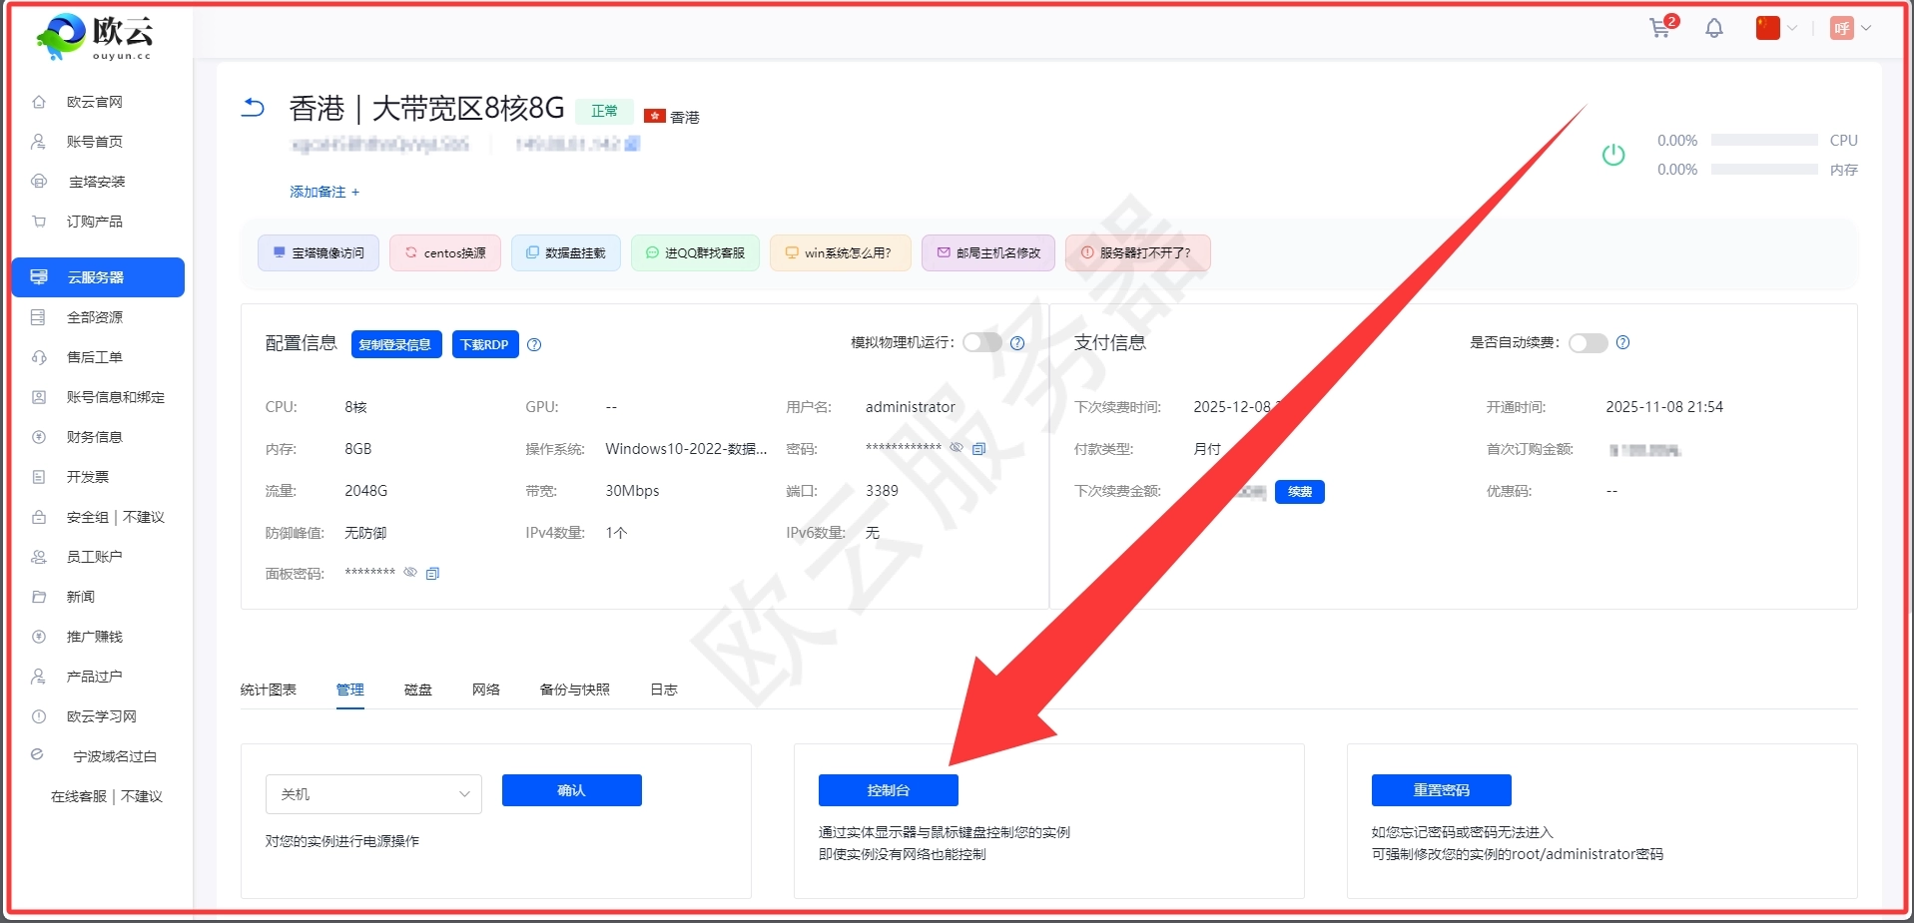Enable the 模拟物理机运行 switch
The height and width of the screenshot is (923, 1914).
pyautogui.click(x=982, y=342)
